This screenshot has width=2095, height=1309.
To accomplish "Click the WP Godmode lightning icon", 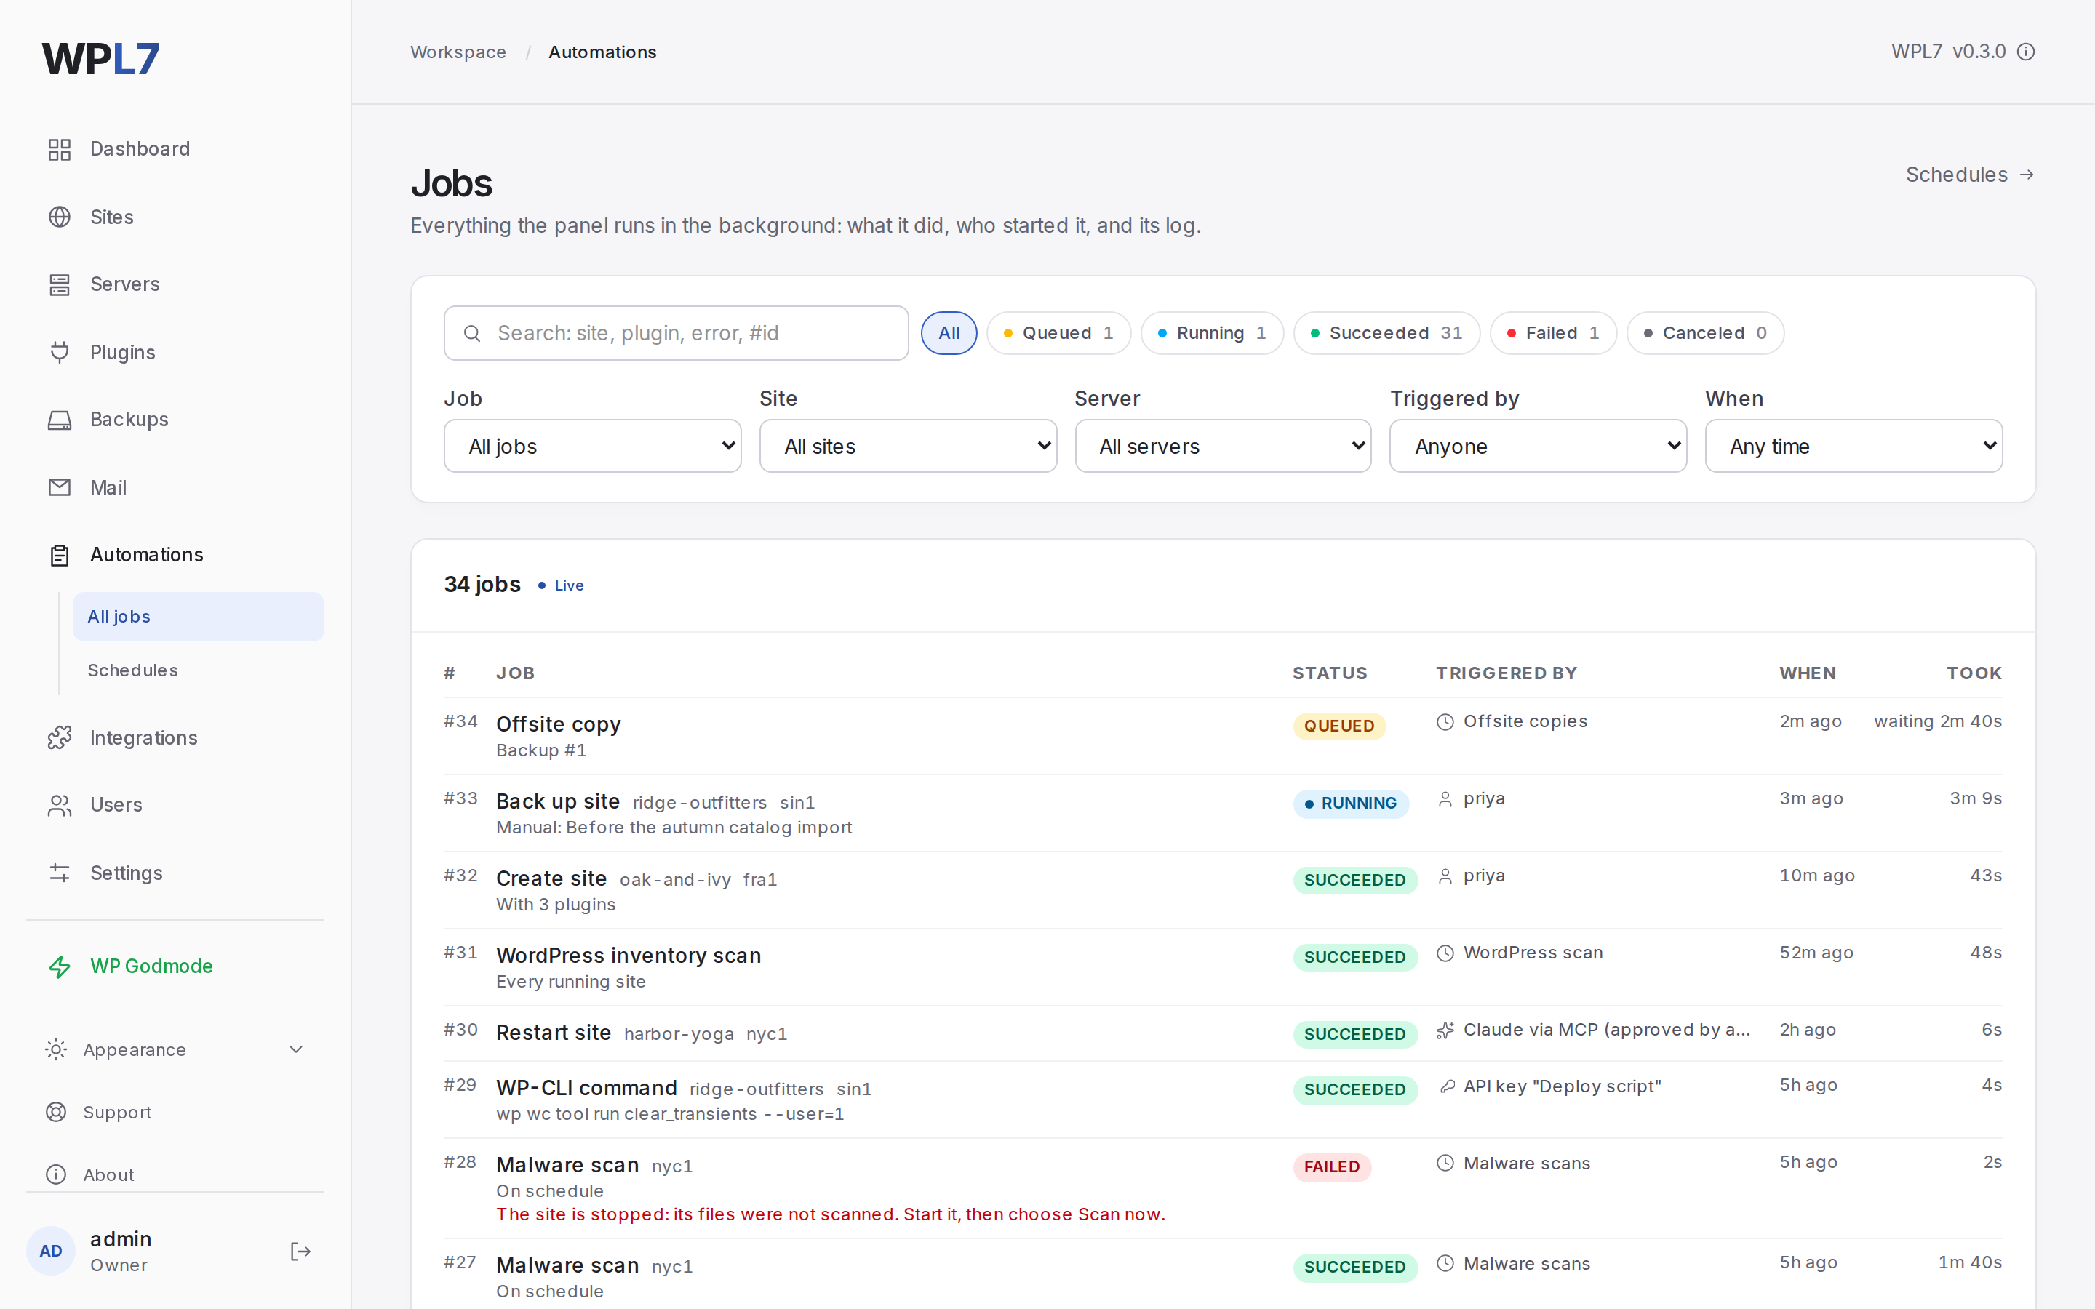I will click(59, 966).
